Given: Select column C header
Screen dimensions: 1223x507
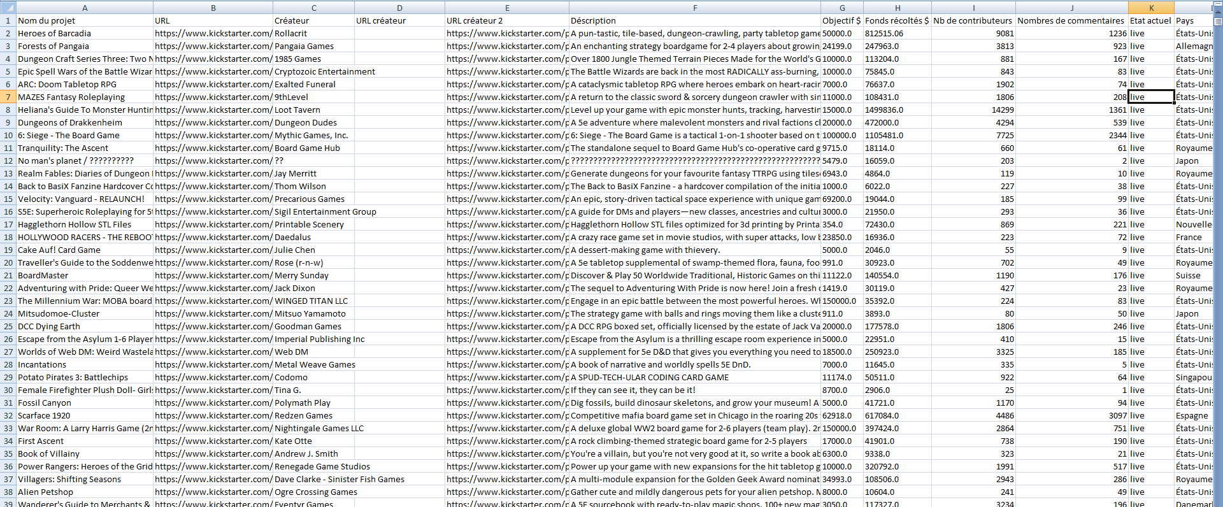Looking at the screenshot, I should (313, 8).
